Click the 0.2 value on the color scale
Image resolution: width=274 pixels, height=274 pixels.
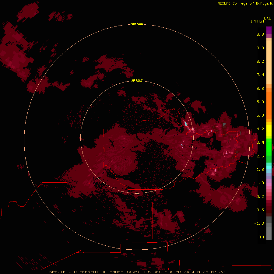coord(260,197)
